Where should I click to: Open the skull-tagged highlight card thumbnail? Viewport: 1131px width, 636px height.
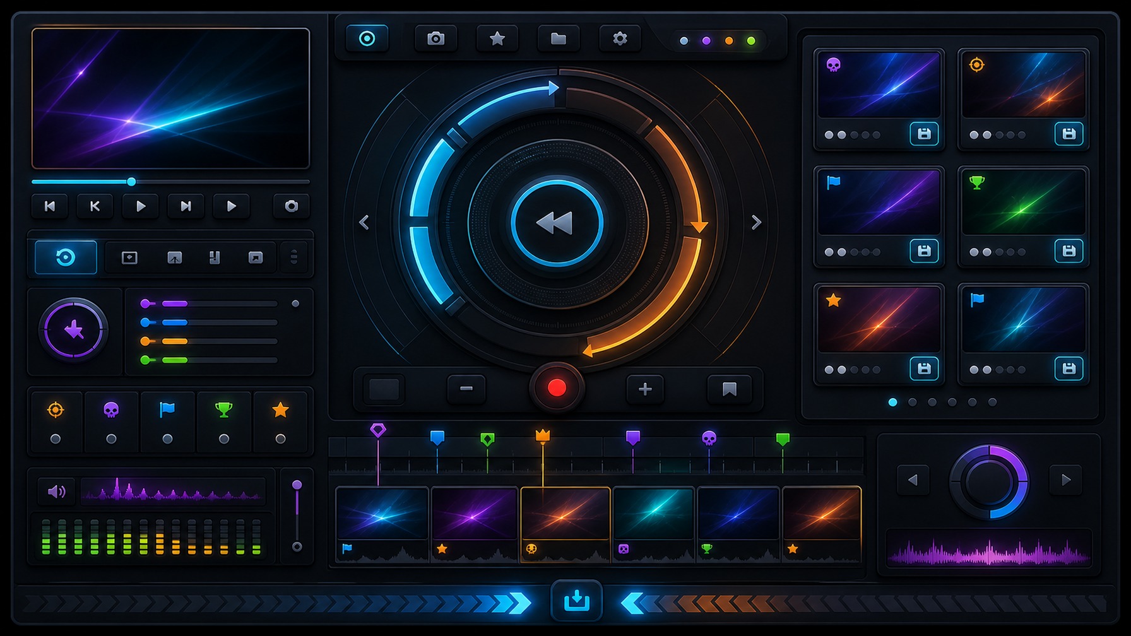(879, 85)
